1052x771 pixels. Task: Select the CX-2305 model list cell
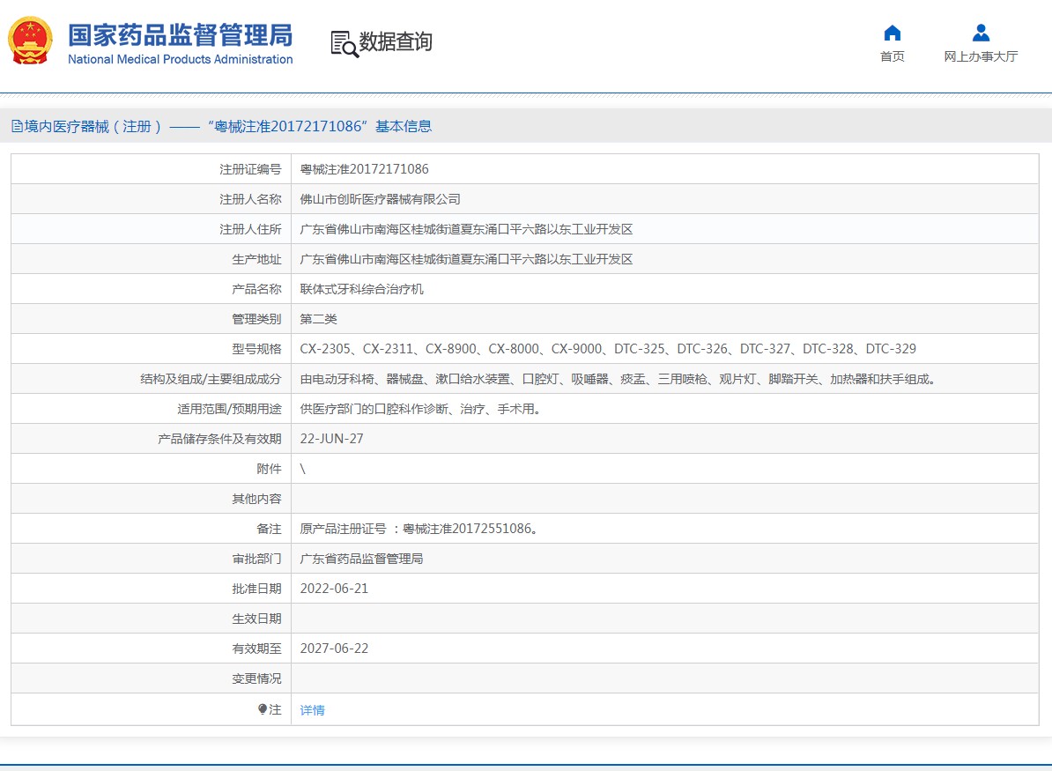tap(608, 349)
